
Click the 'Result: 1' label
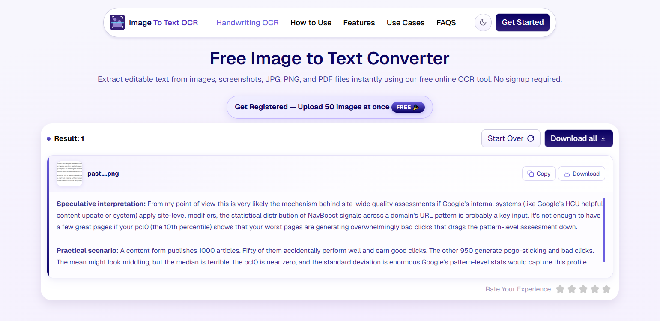point(69,138)
